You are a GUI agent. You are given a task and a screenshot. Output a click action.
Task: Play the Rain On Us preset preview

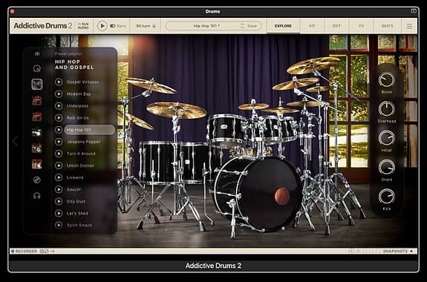tap(59, 118)
